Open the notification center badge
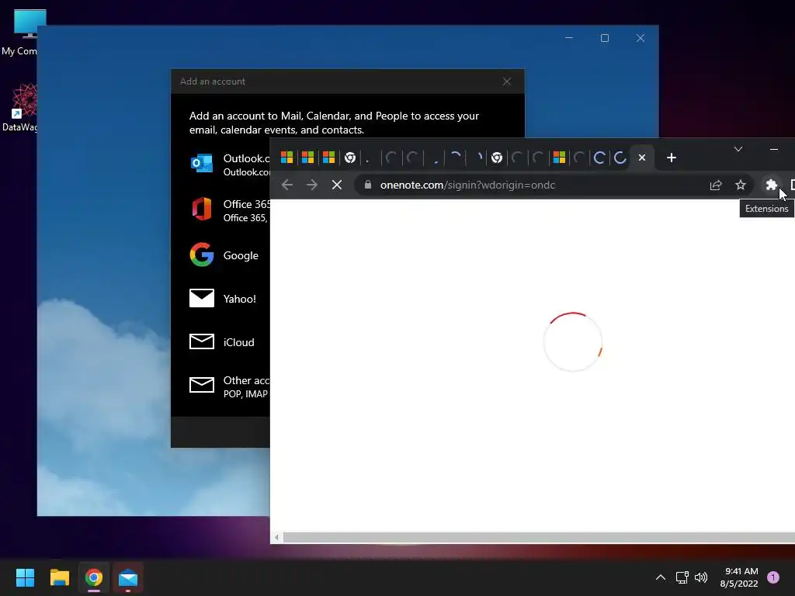Viewport: 795px width, 596px height. coord(773,577)
